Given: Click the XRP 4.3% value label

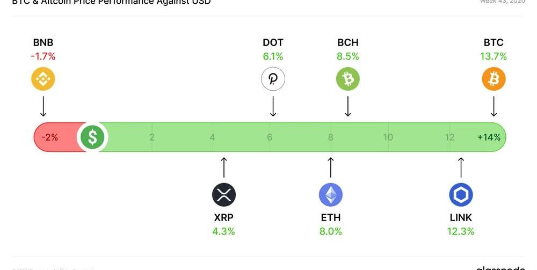Looking at the screenshot, I should tap(224, 231).
